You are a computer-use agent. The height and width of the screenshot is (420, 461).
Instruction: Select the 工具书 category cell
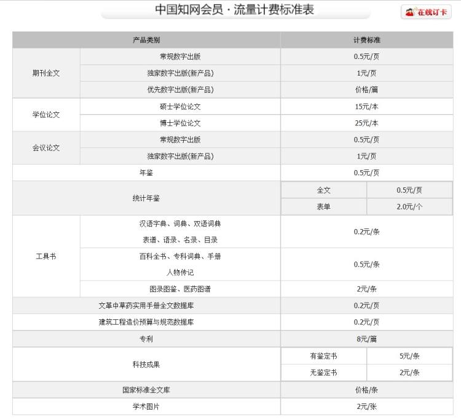(x=46, y=256)
